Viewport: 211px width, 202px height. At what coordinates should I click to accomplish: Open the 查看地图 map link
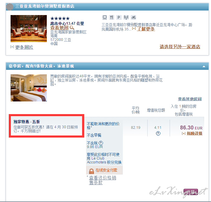pyautogui.click(x=59, y=28)
